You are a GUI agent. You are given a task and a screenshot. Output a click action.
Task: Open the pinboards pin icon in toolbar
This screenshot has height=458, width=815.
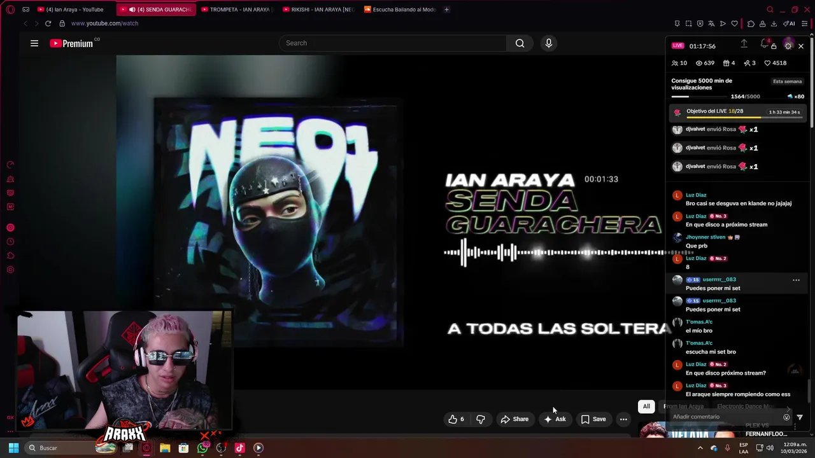(677, 24)
